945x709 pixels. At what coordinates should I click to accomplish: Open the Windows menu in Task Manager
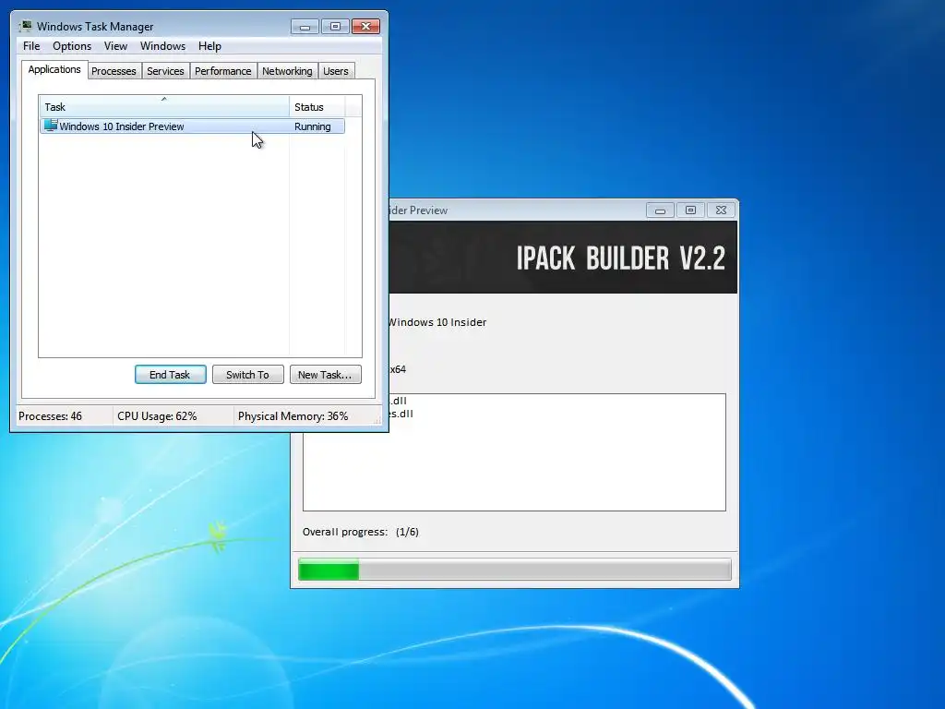click(x=162, y=46)
